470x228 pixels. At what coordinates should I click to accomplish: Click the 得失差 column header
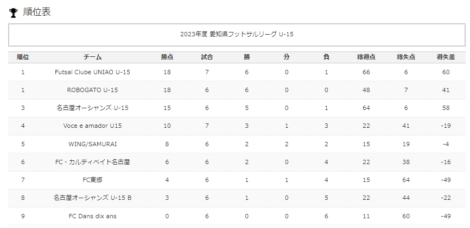point(446,57)
